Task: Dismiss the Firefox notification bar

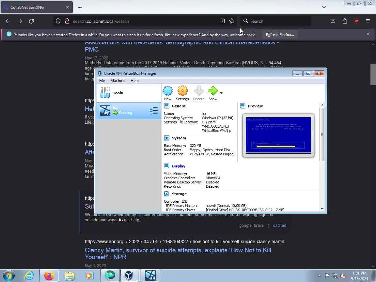Action: pyautogui.click(x=368, y=34)
